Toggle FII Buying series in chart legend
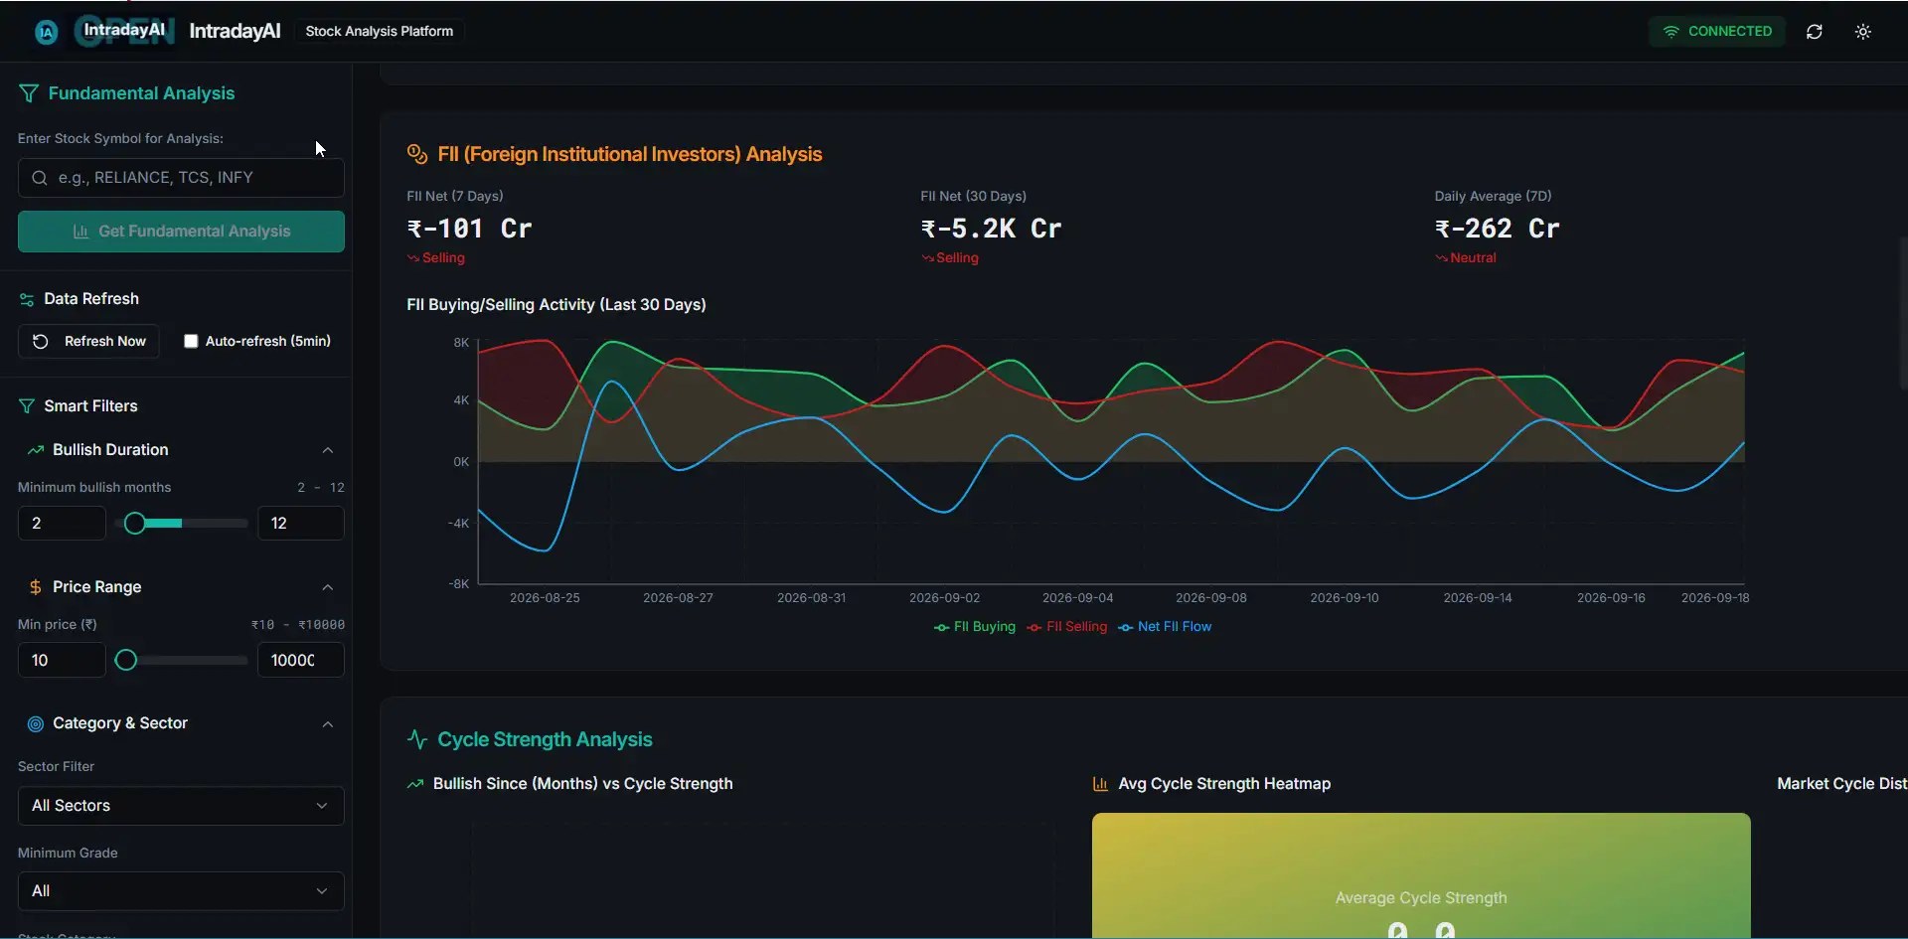This screenshot has height=939, width=1908. [x=975, y=627]
